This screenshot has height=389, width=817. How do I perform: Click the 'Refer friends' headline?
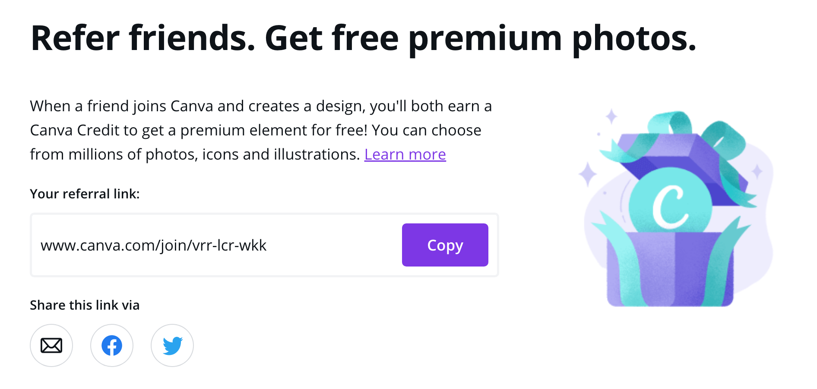(143, 38)
